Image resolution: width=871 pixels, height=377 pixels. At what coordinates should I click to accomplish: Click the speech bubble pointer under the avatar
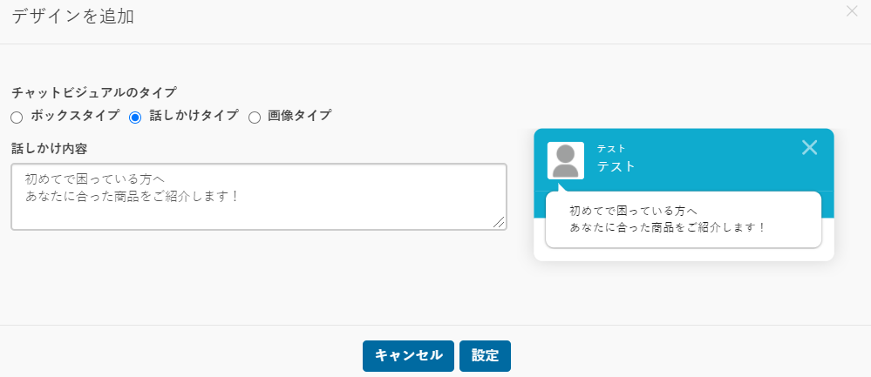pyautogui.click(x=562, y=187)
